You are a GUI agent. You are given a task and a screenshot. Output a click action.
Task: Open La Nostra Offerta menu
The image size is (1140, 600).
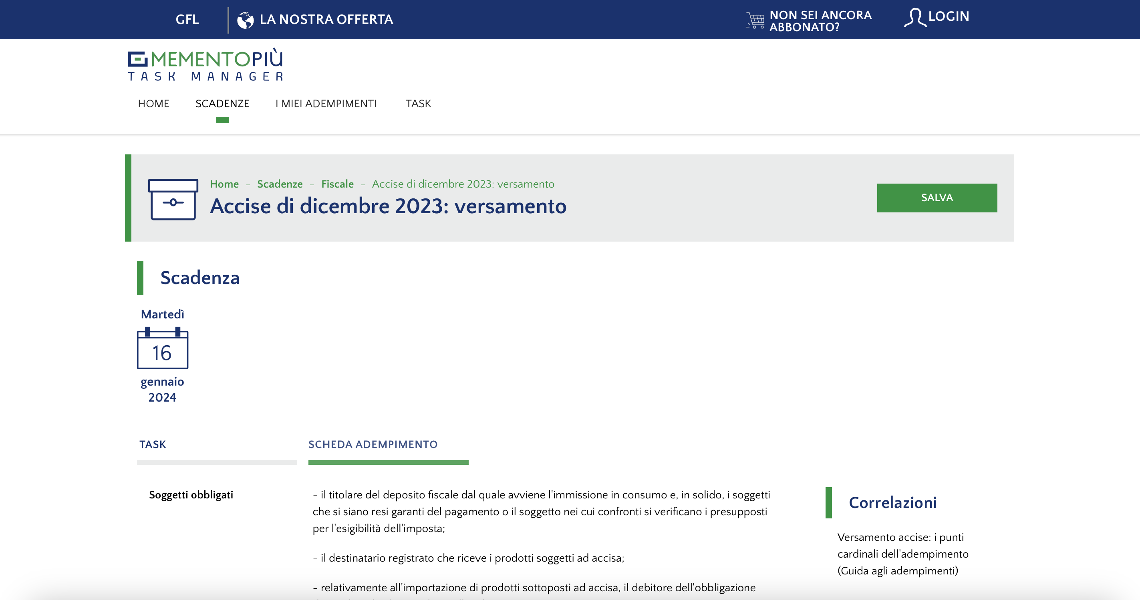click(x=326, y=20)
